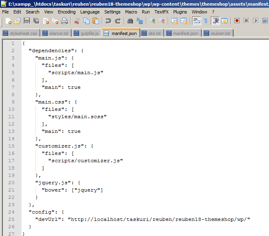Viewport: 269px width, 236px height.
Task: Select the active manifest.json tab
Action: (121, 33)
